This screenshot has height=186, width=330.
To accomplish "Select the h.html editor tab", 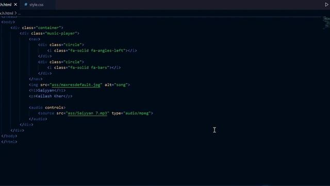I will [x=6, y=5].
